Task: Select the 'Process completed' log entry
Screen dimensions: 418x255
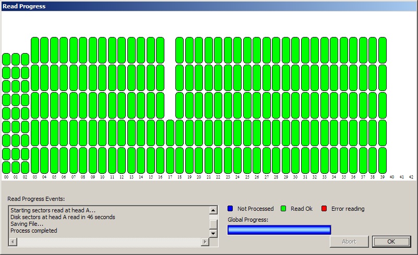Action: click(34, 231)
